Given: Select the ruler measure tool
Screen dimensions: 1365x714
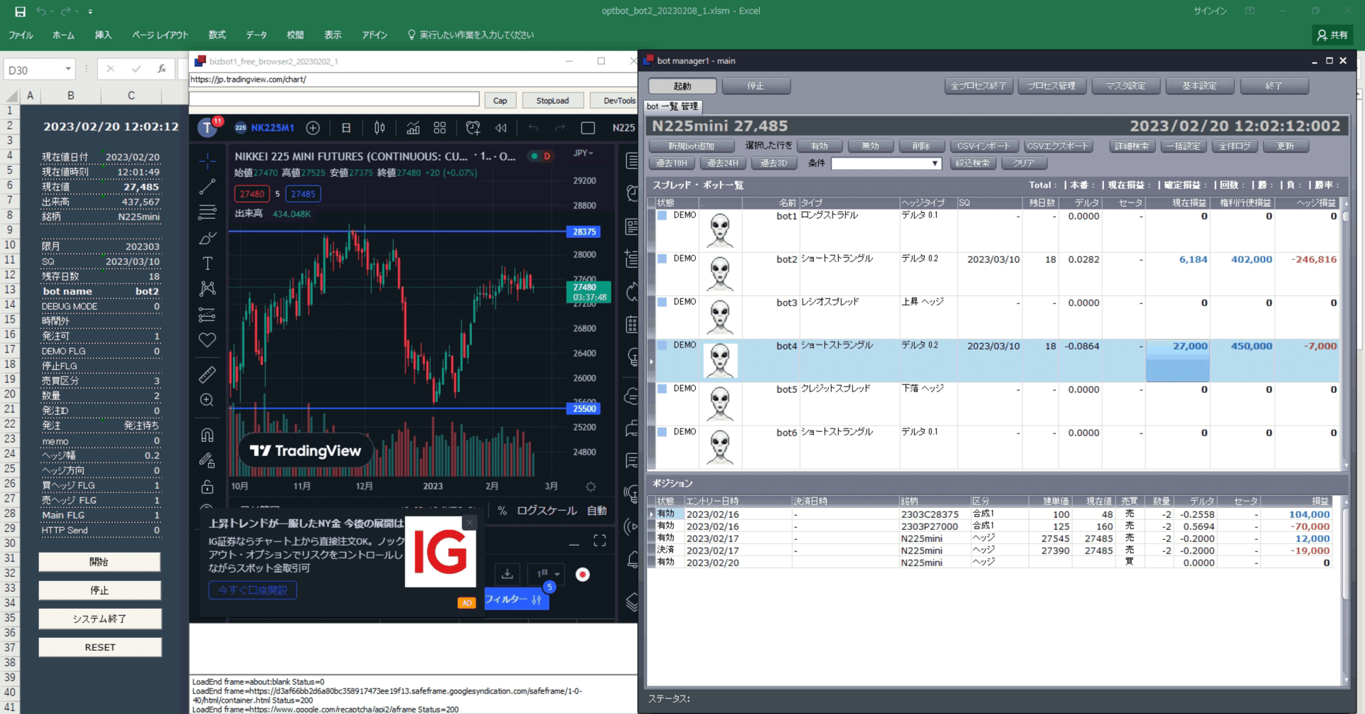Looking at the screenshot, I should (207, 374).
